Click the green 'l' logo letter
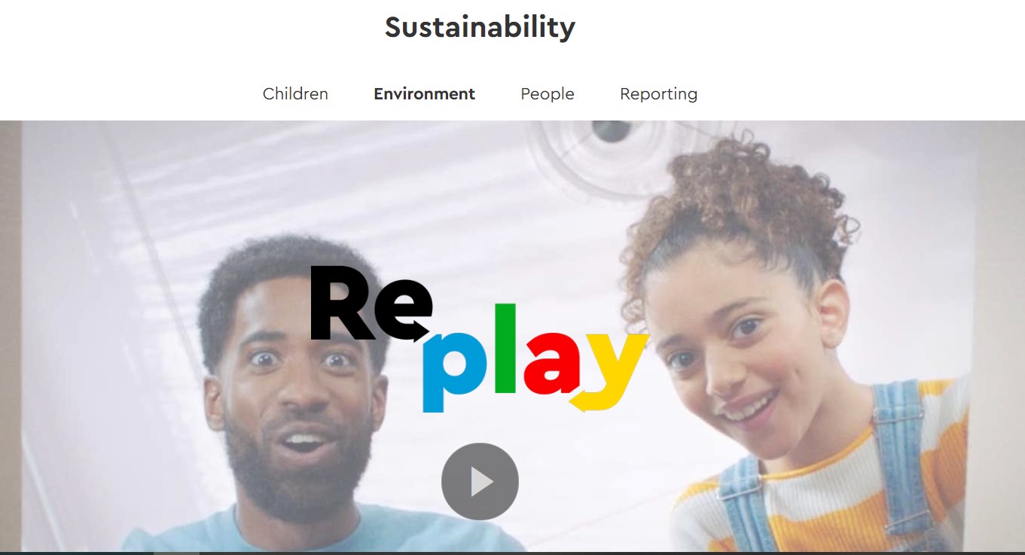This screenshot has width=1025, height=555. point(506,349)
